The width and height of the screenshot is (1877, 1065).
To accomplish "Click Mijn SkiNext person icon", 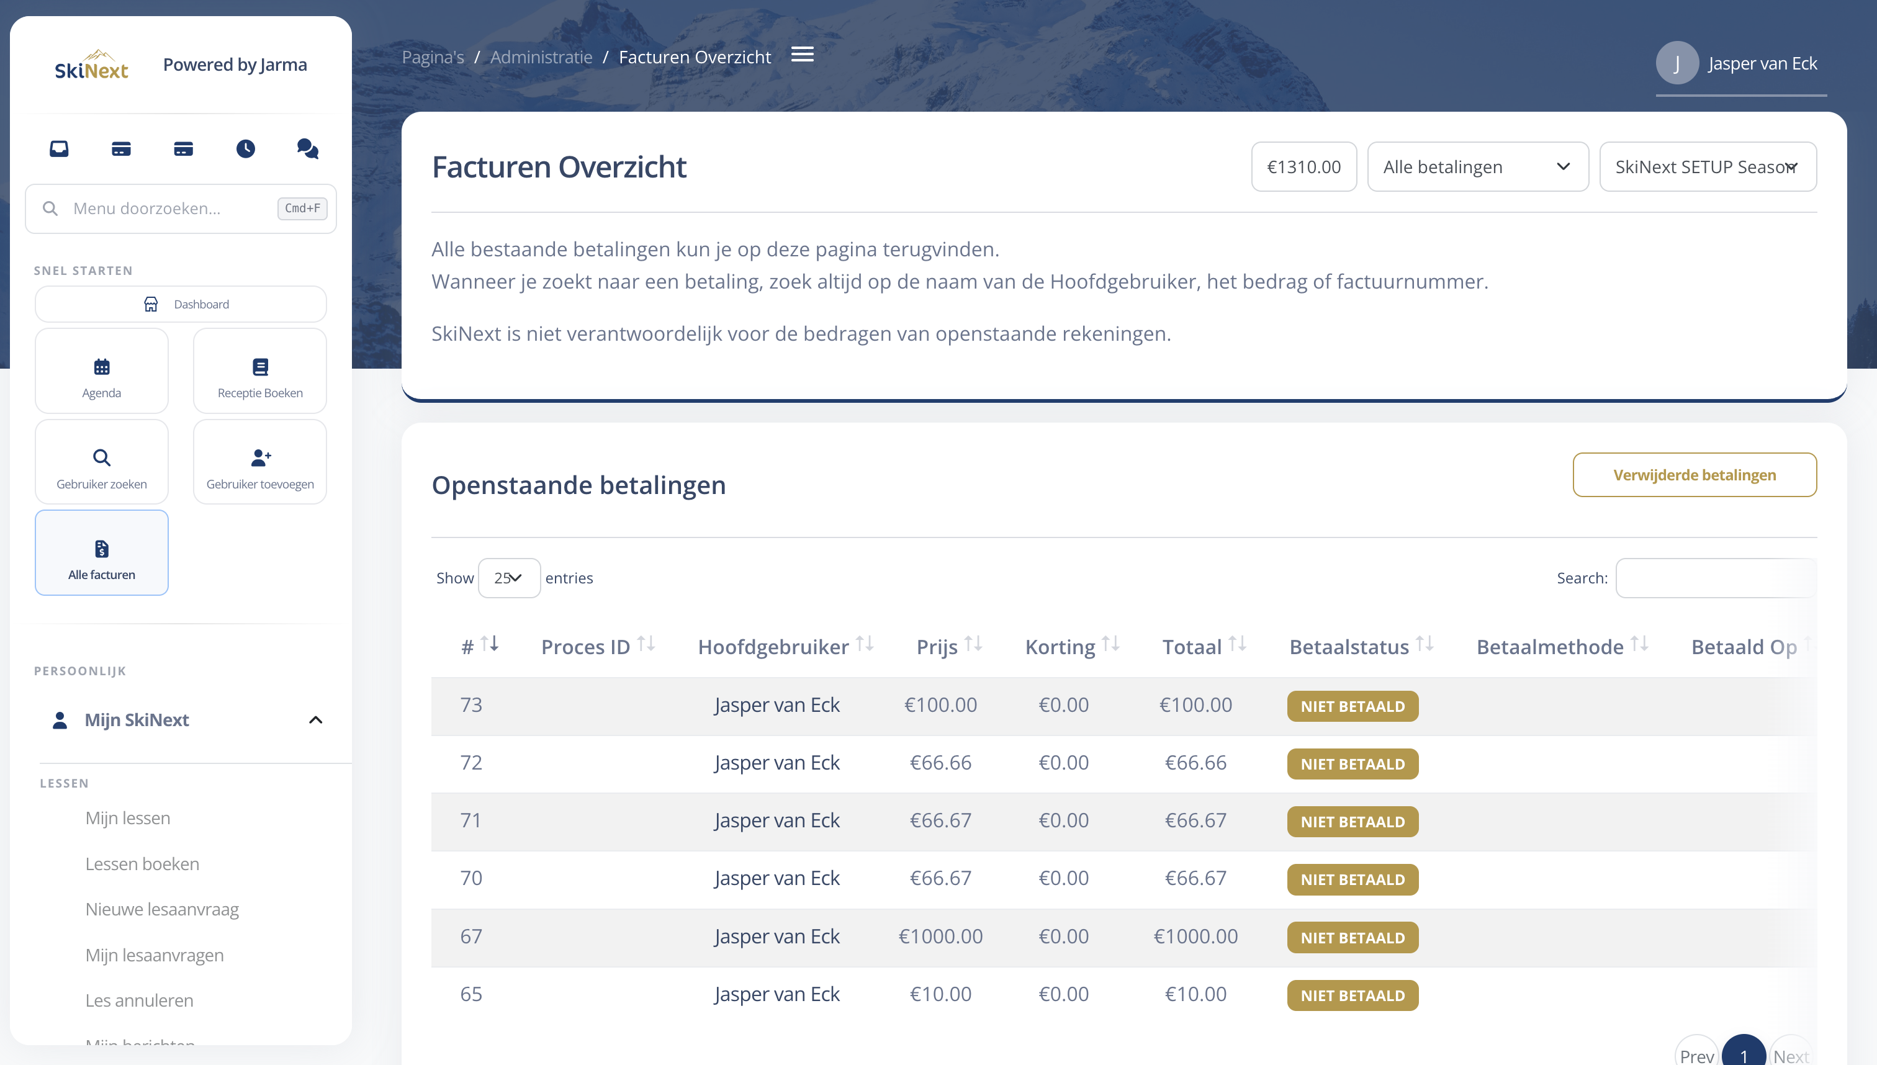I will 60,720.
